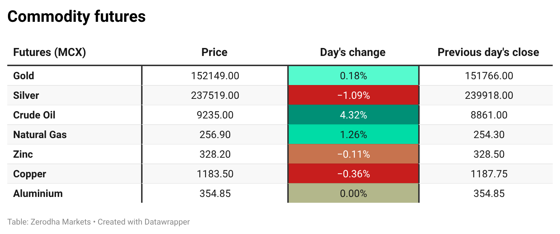Click the Futures (MCX) column header
The image size is (560, 234).
point(49,52)
